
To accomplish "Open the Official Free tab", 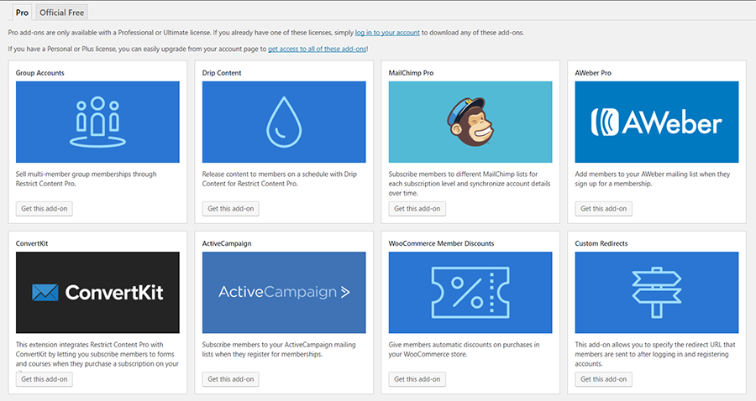I will click(x=61, y=13).
